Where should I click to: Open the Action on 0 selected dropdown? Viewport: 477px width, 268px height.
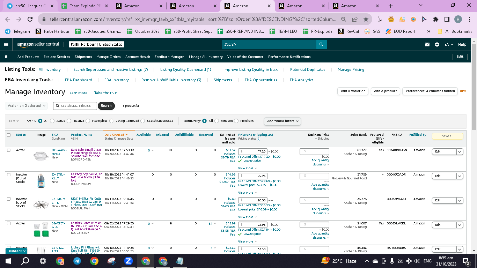(x=27, y=106)
